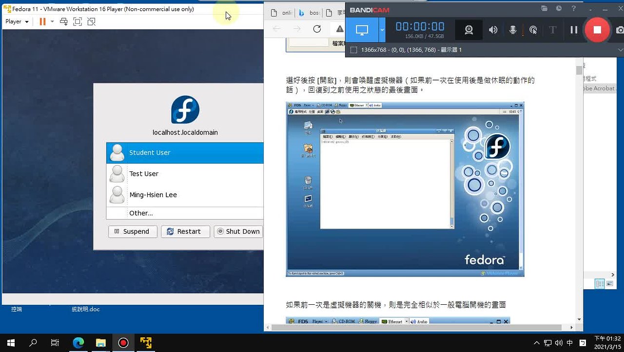
Task: Click Ming-Hsien Lee avatar icon
Action: coord(117,195)
